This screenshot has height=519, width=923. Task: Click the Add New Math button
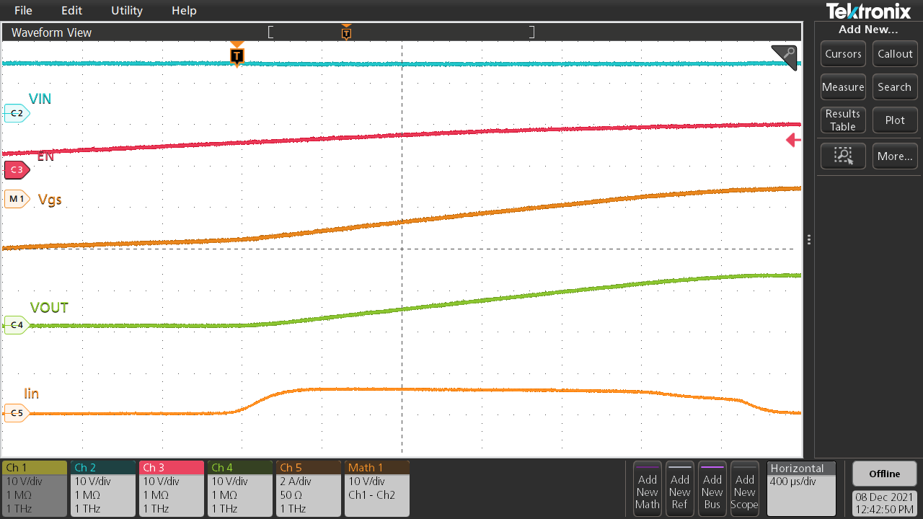click(x=647, y=489)
